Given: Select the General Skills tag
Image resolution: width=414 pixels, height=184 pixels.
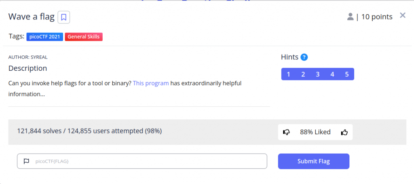Looking at the screenshot, I should point(84,37).
